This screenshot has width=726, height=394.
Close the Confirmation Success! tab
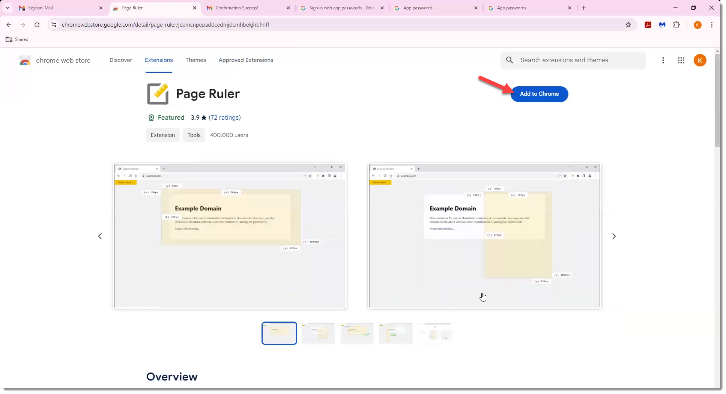[x=288, y=8]
